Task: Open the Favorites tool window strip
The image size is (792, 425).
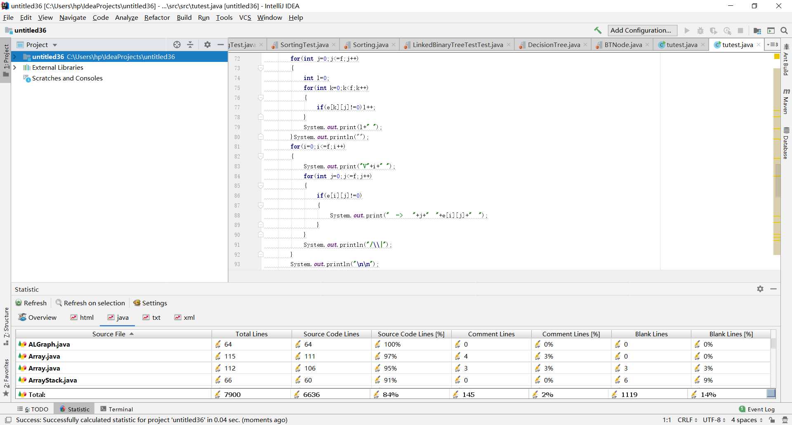Action: 6,377
